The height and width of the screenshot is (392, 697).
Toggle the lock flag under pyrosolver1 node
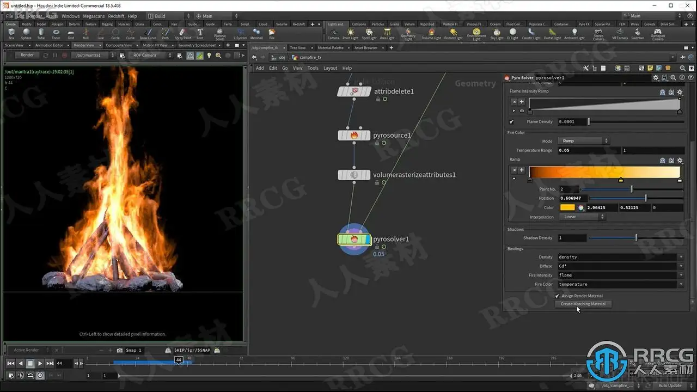click(x=377, y=247)
